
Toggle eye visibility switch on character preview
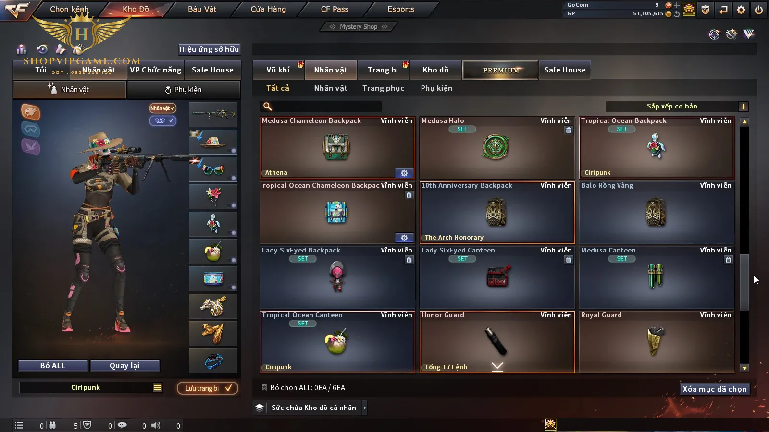162,120
